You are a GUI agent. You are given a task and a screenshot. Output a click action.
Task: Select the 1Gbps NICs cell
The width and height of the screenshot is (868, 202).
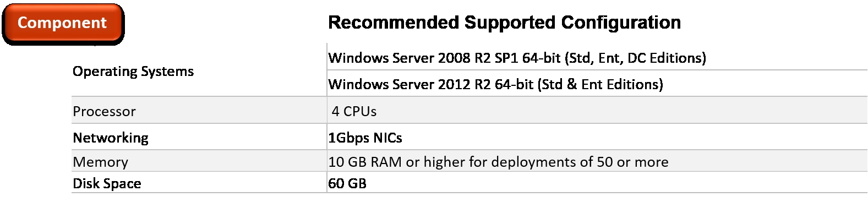[365, 138]
